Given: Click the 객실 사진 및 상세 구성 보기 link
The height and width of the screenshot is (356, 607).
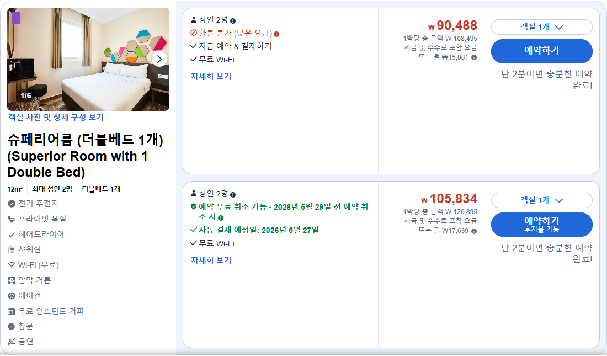Looking at the screenshot, I should click(x=56, y=118).
